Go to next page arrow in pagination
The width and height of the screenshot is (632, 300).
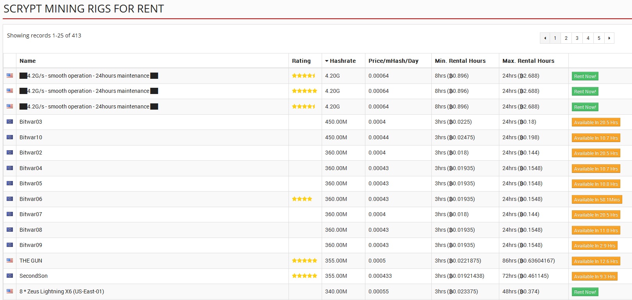coord(609,38)
